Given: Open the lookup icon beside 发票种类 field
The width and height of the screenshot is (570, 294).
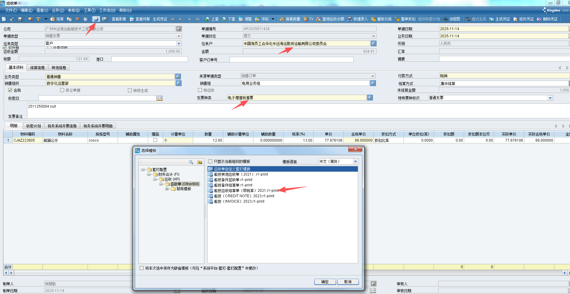Looking at the screenshot, I should (370, 98).
